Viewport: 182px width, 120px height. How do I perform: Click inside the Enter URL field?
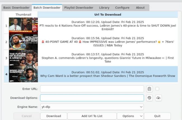[x=92, y=89]
